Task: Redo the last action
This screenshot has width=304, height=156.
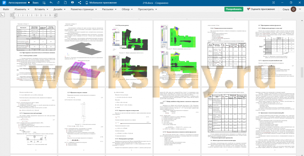Action: tap(58, 3)
